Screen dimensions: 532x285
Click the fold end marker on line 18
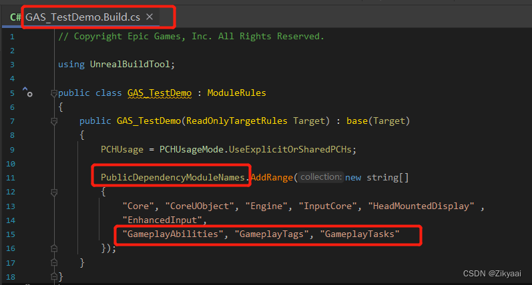click(x=54, y=277)
